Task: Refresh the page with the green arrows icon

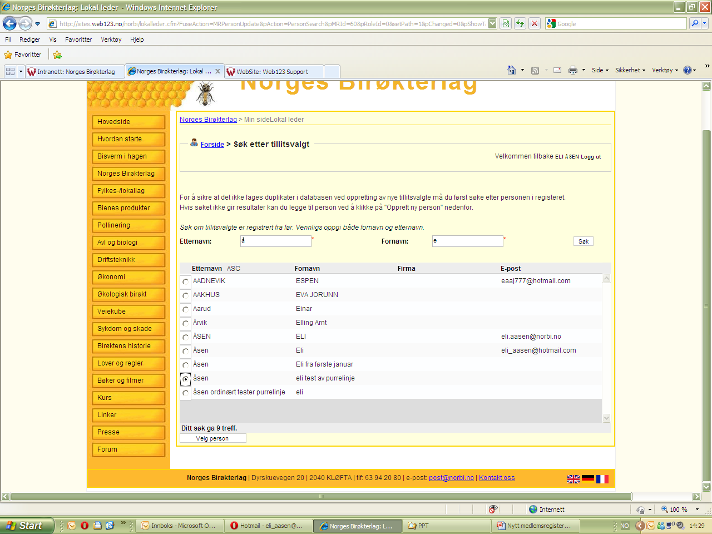Action: coord(520,23)
